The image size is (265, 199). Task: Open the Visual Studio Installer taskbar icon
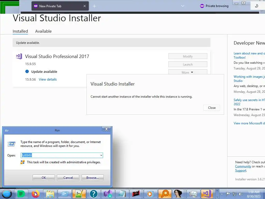click(108, 194)
